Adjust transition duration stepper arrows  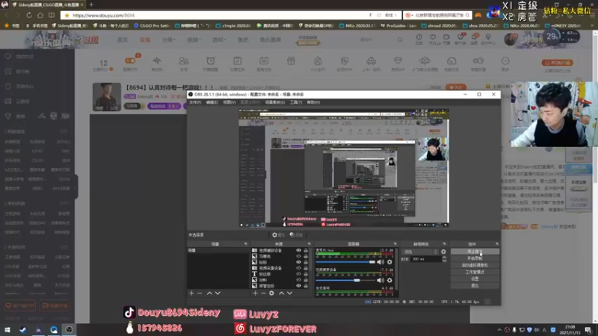[x=444, y=259]
